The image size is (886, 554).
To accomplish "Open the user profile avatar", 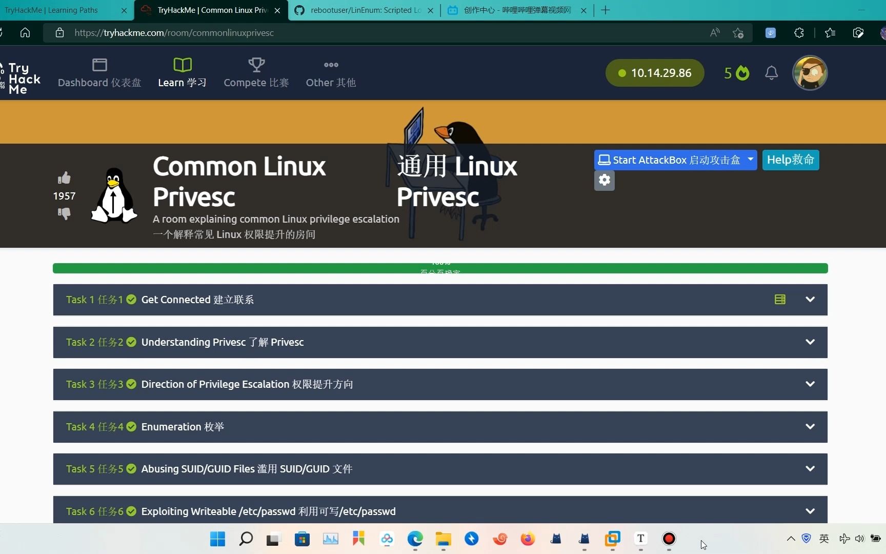I will pyautogui.click(x=810, y=73).
